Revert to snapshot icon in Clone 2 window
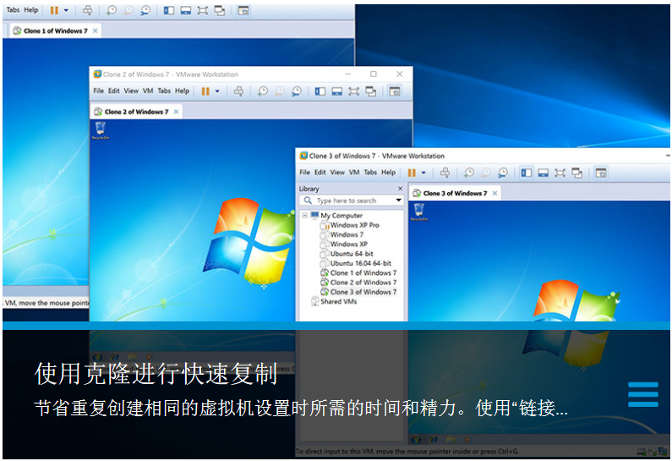Viewport: 672px width, 461px height. coord(280,91)
